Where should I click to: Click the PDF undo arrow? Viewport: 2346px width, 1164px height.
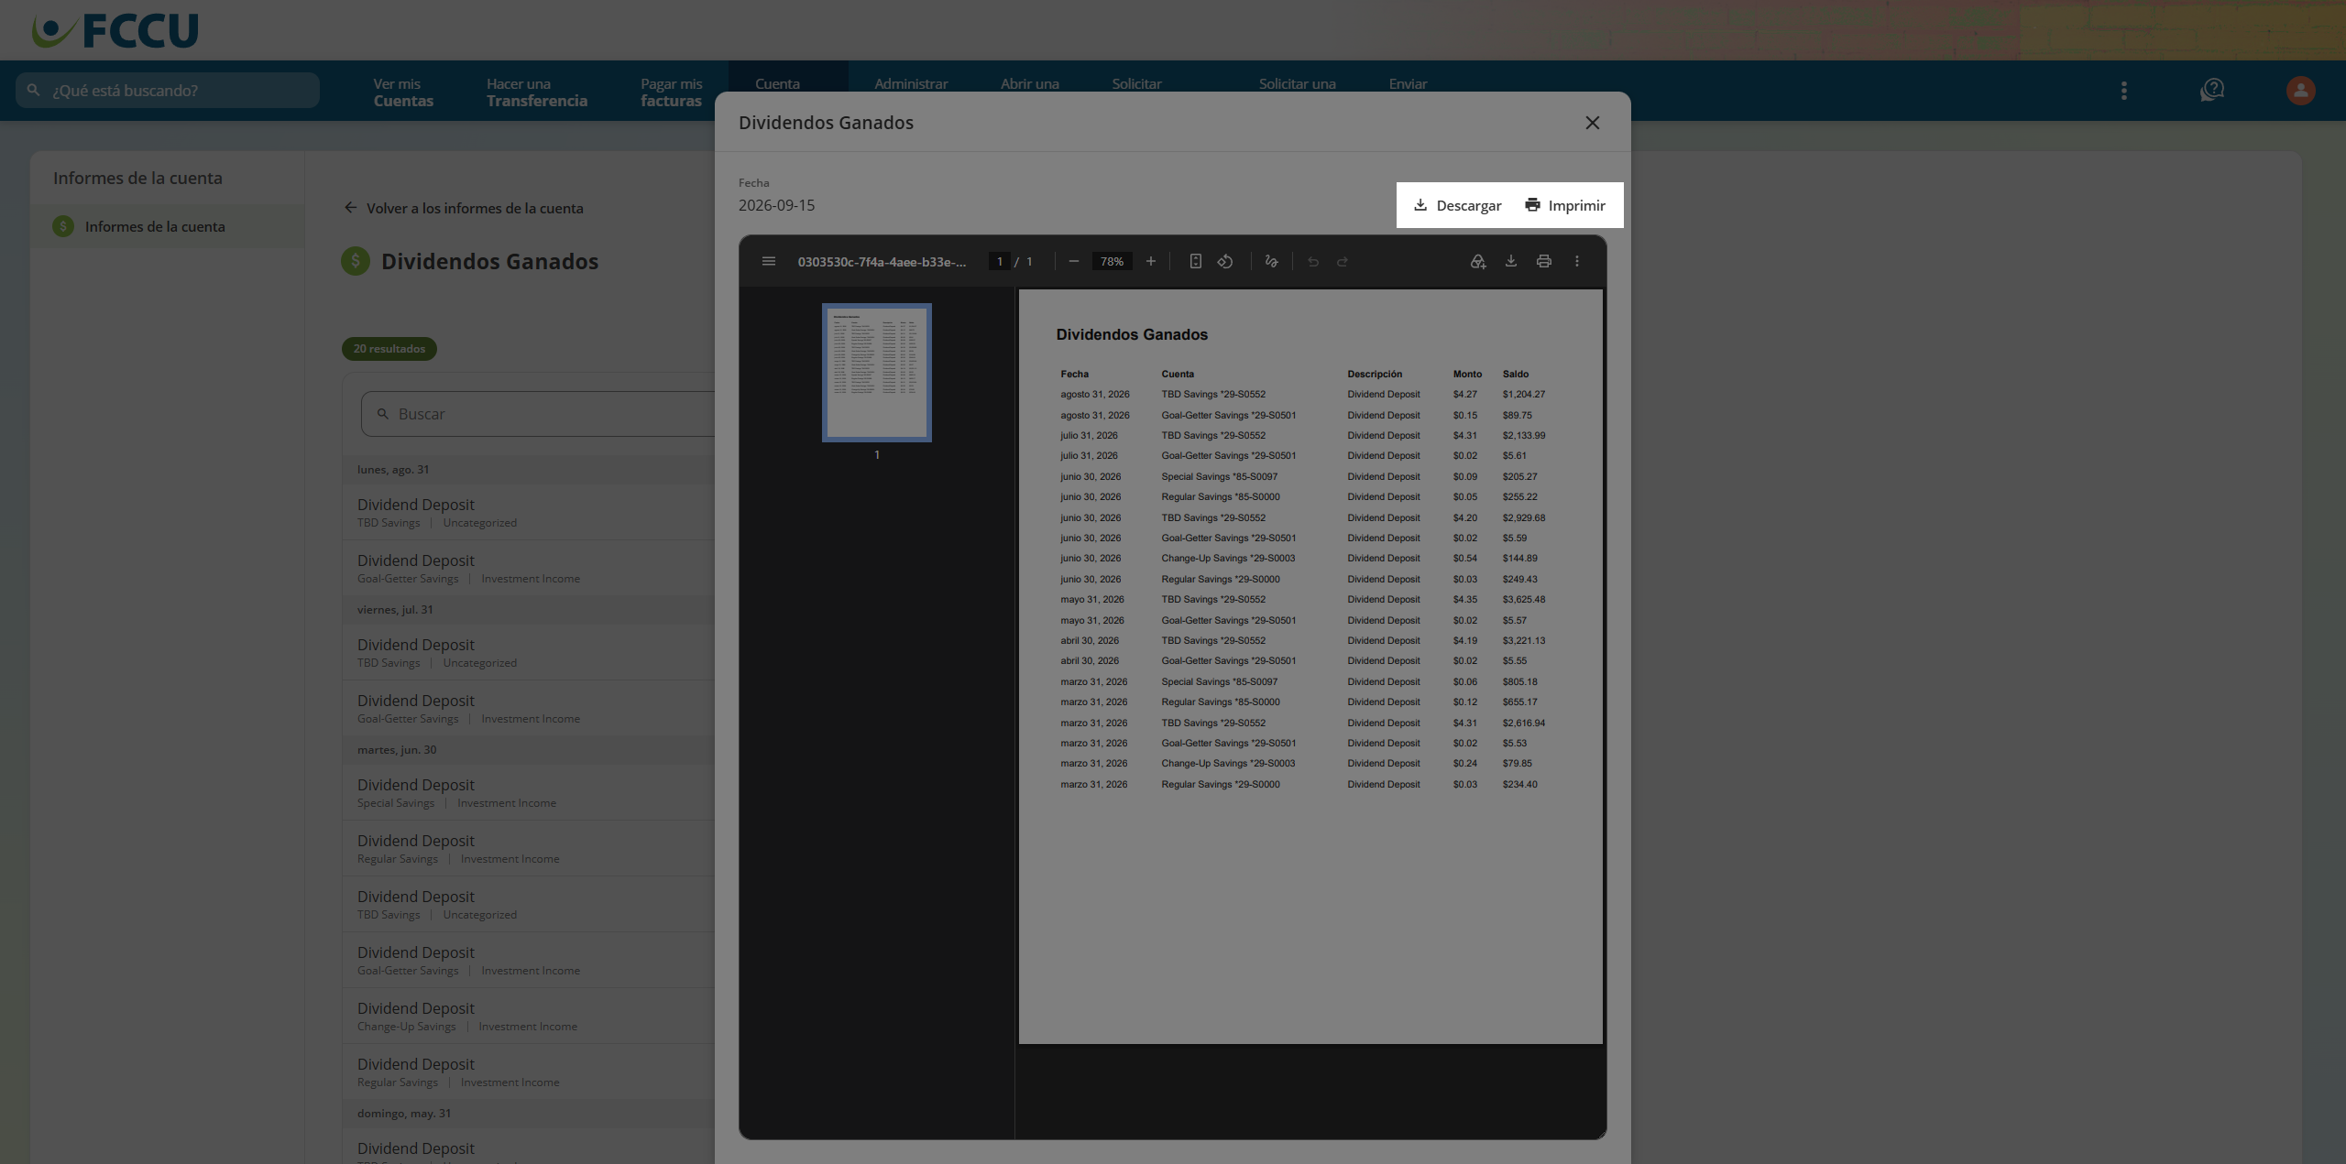(1313, 262)
